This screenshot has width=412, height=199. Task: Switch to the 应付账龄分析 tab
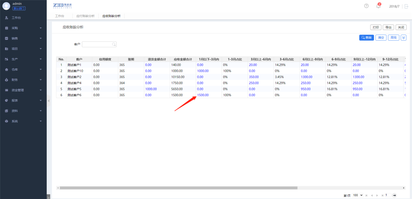coord(85,16)
